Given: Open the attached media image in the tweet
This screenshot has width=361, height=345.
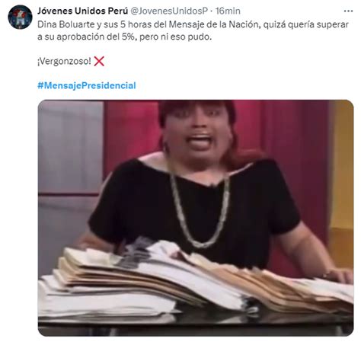Looking at the screenshot, I should (196, 218).
